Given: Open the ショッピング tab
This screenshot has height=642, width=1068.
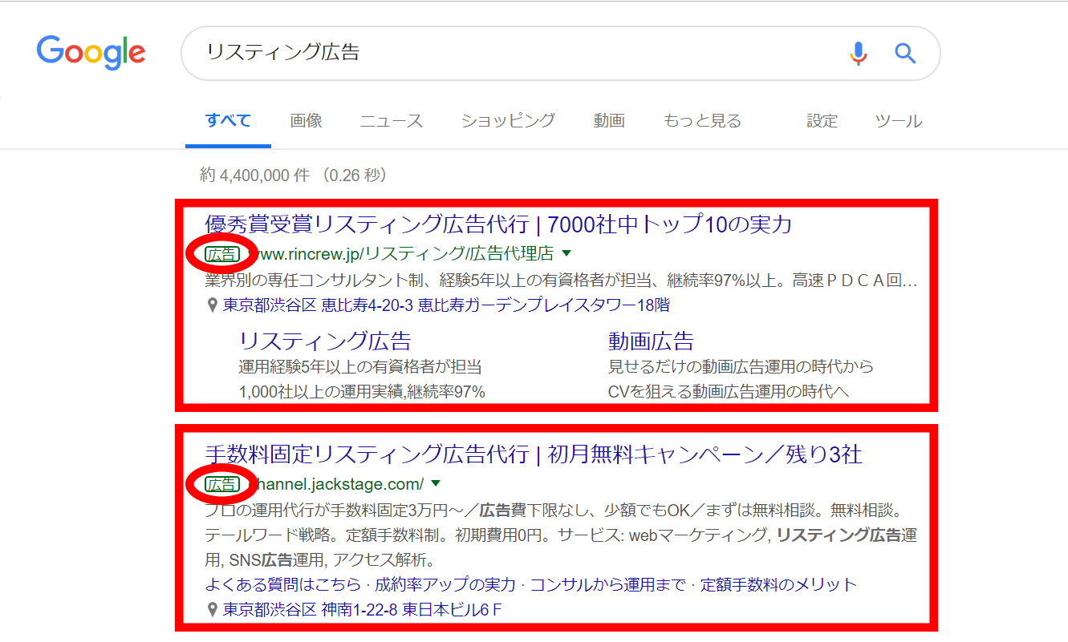Looking at the screenshot, I should tap(508, 121).
